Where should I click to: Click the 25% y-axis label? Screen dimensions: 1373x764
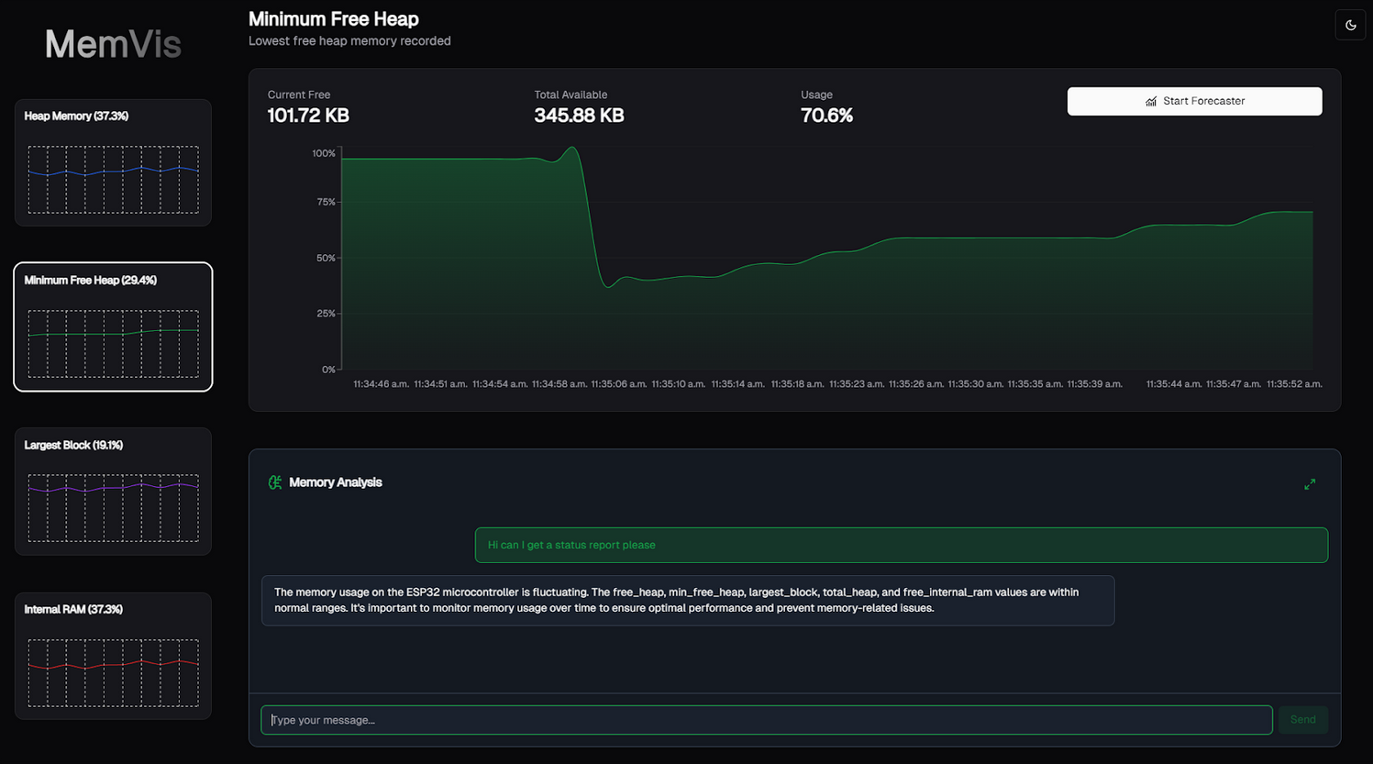click(326, 314)
